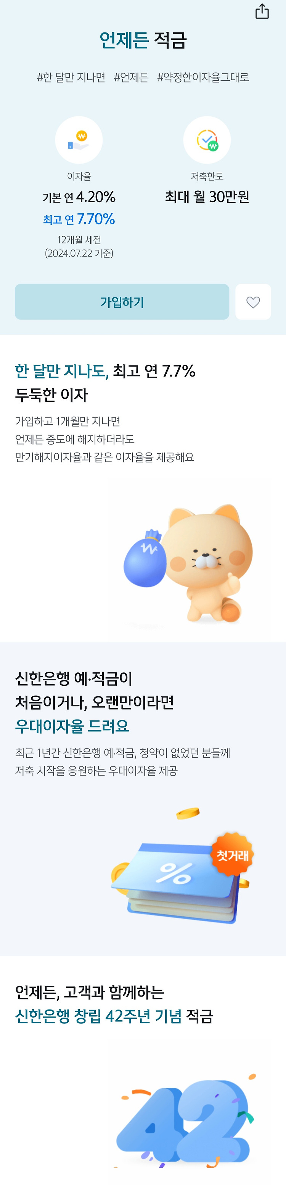
Task: Click 신한은행 창립 42주년 기념 heading
Action: coord(98,1016)
